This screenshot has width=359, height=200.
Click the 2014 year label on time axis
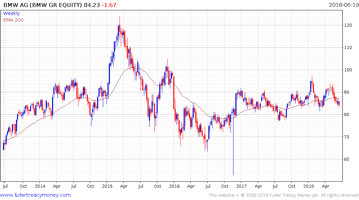[40, 186]
